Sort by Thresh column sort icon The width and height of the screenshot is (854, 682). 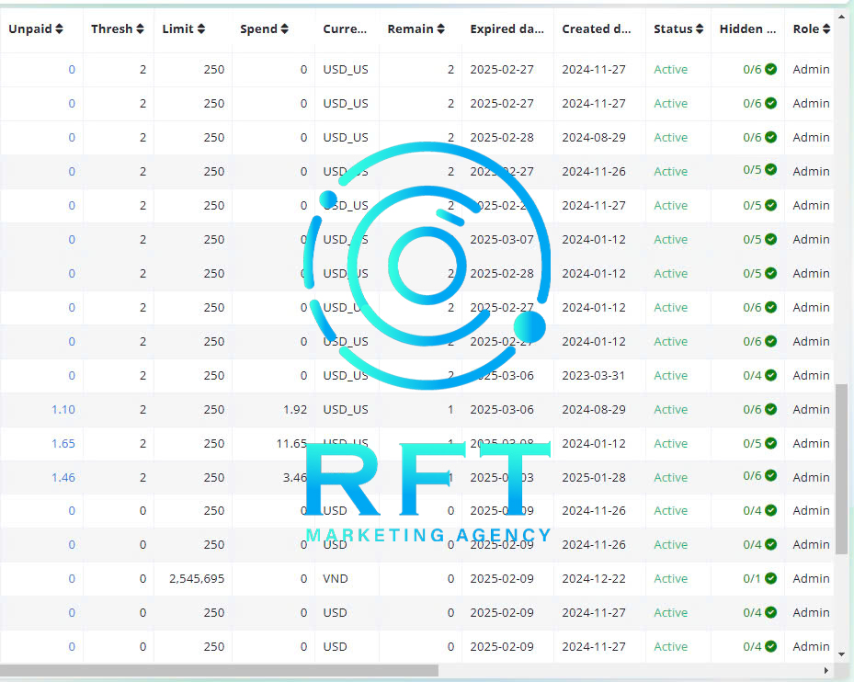(x=140, y=28)
